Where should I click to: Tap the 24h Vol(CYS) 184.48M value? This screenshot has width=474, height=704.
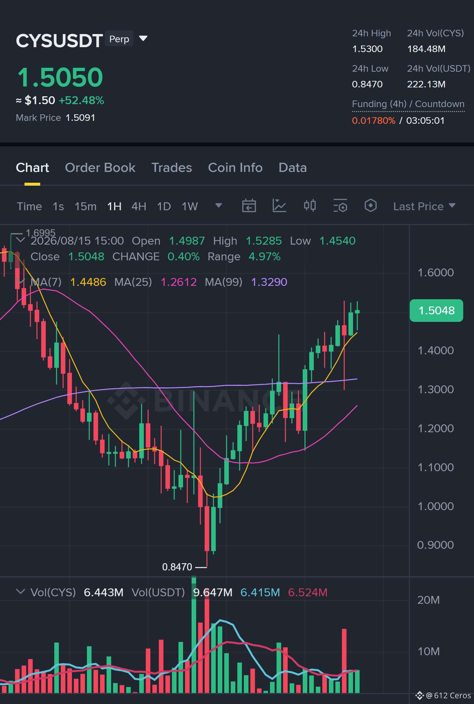click(x=426, y=49)
